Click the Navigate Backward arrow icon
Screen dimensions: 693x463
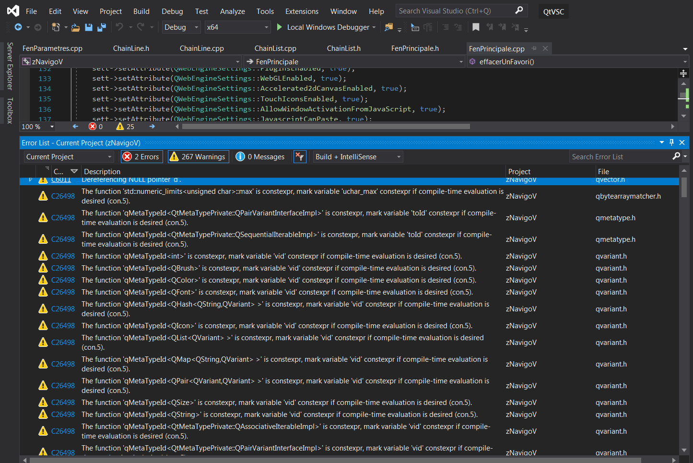coord(18,27)
